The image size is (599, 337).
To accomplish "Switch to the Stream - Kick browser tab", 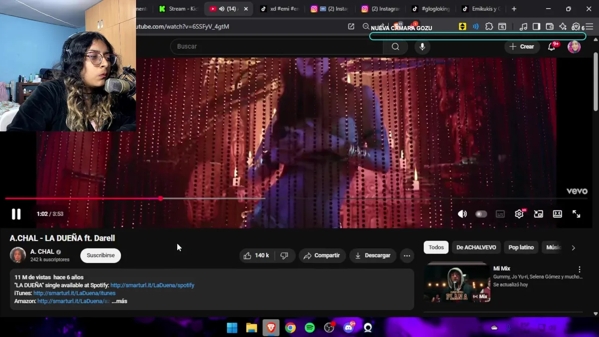I will [179, 9].
